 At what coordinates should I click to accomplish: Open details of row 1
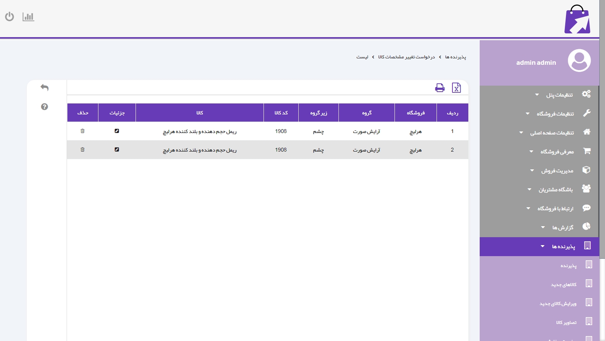[x=117, y=131]
